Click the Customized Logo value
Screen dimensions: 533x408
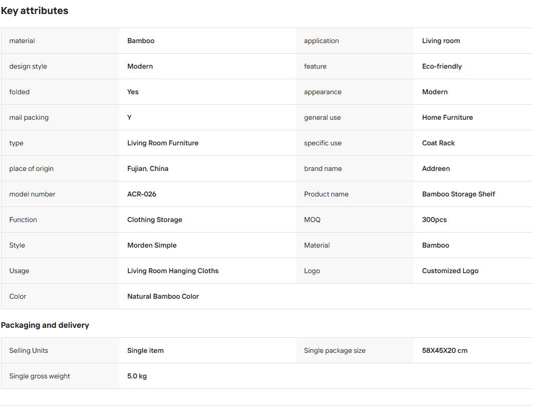coord(450,271)
